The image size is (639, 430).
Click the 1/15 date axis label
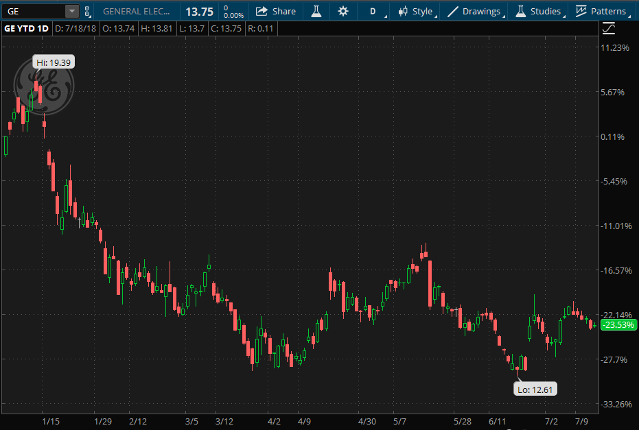point(51,422)
